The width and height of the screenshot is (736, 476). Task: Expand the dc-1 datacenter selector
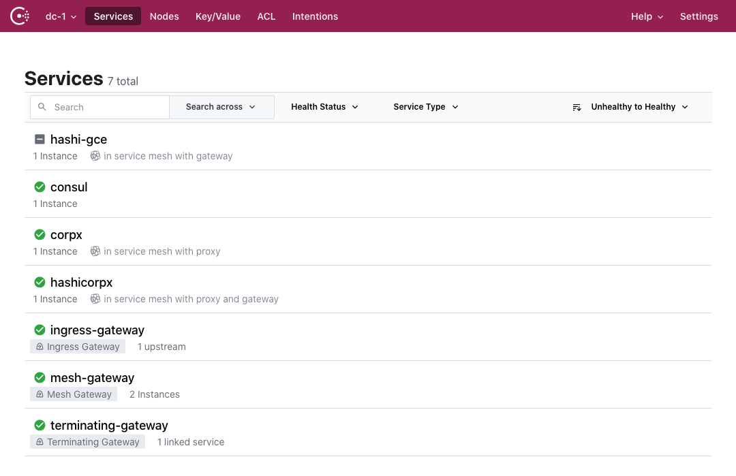[x=60, y=16]
